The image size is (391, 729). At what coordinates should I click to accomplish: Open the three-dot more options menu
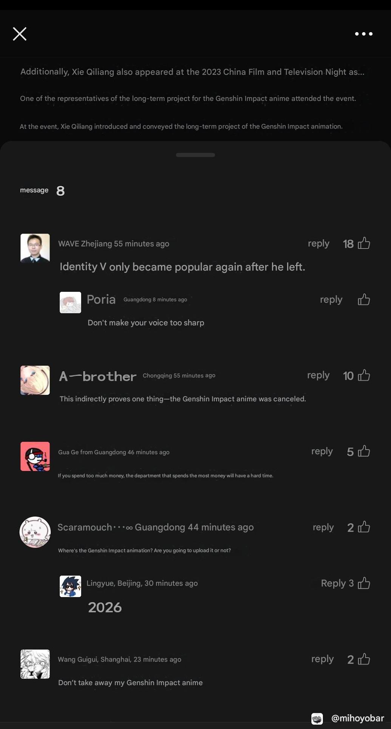click(364, 34)
